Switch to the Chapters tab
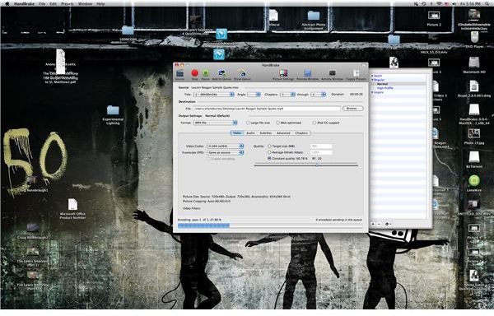Image resolution: width=494 pixels, height=316 pixels. (x=301, y=133)
